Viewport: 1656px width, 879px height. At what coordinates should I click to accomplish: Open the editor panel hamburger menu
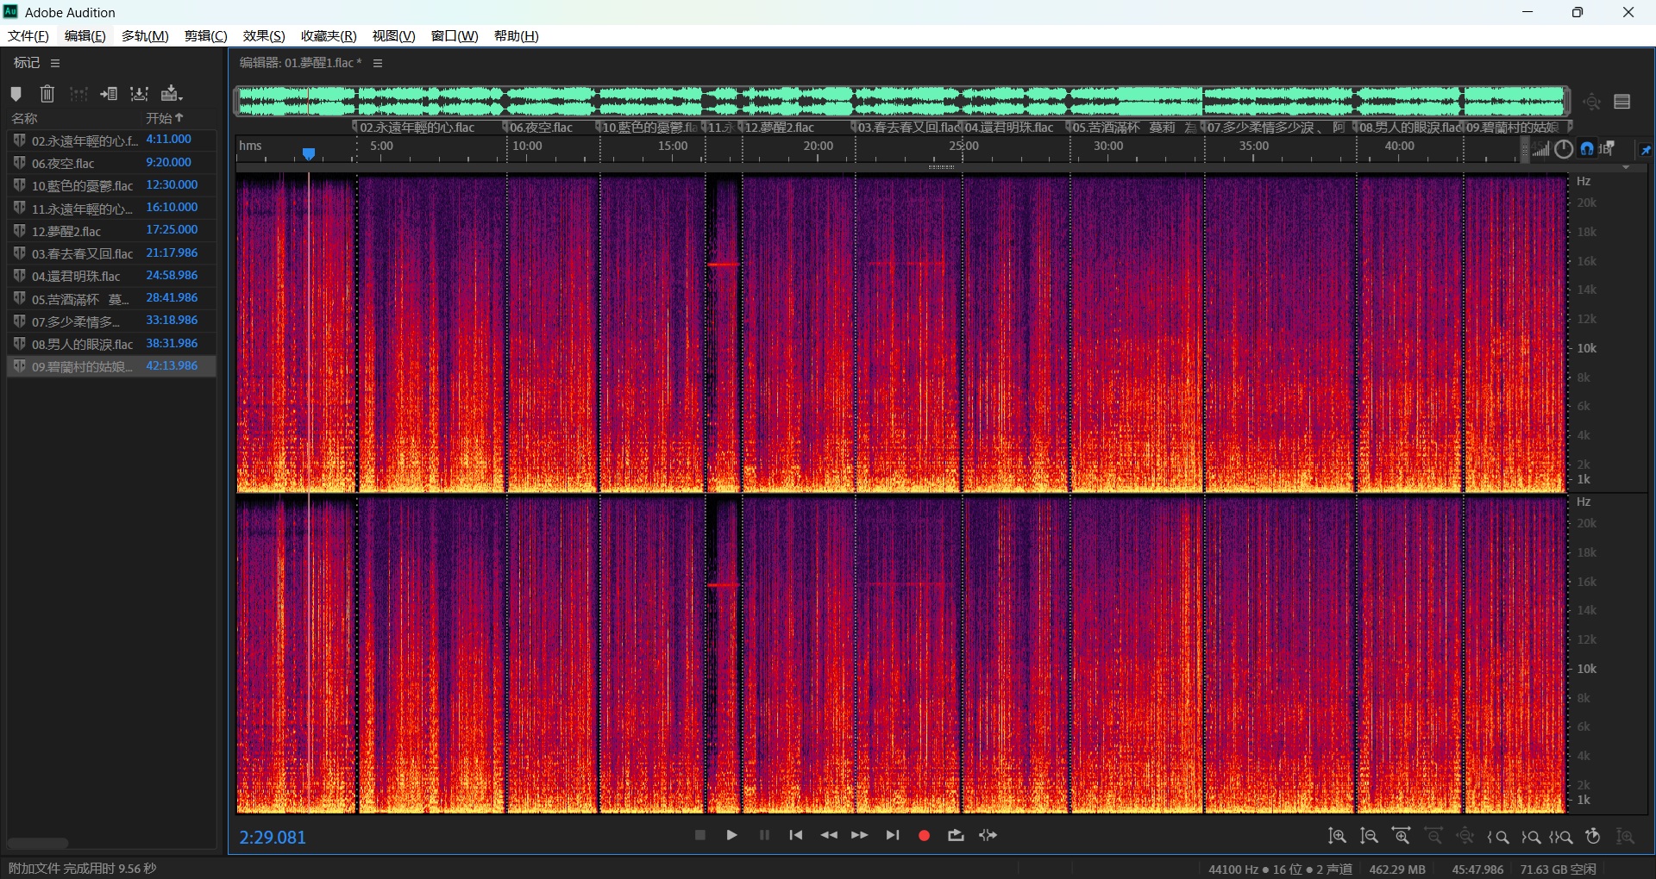[x=378, y=63]
